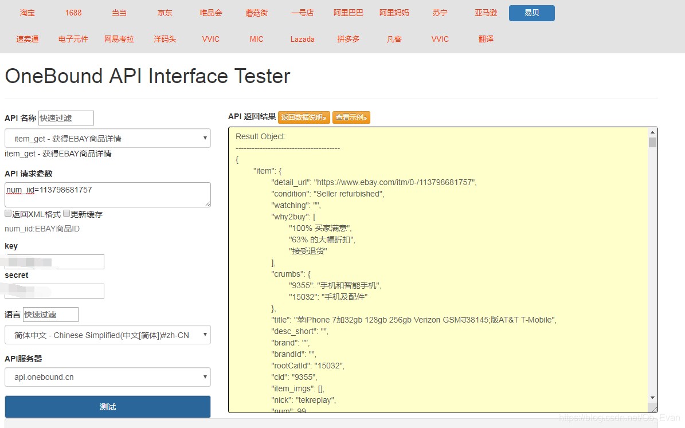This screenshot has height=428, width=685.
Task: Select the 洋码头 tab
Action: [165, 40]
